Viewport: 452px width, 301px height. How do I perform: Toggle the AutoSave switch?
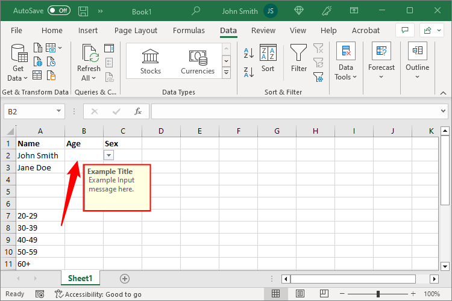(58, 11)
